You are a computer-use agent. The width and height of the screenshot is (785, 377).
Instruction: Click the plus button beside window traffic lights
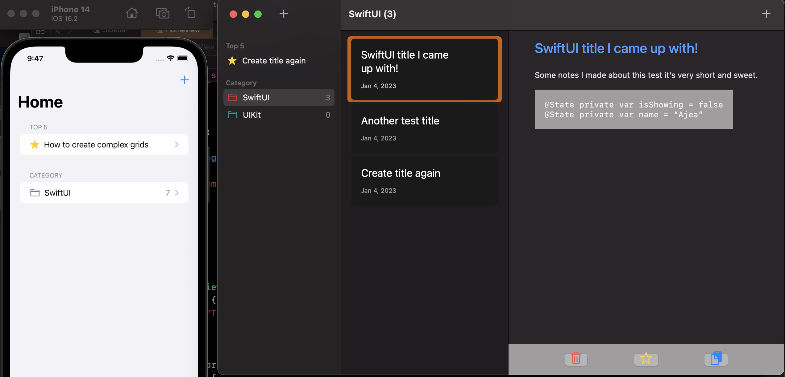pos(284,14)
